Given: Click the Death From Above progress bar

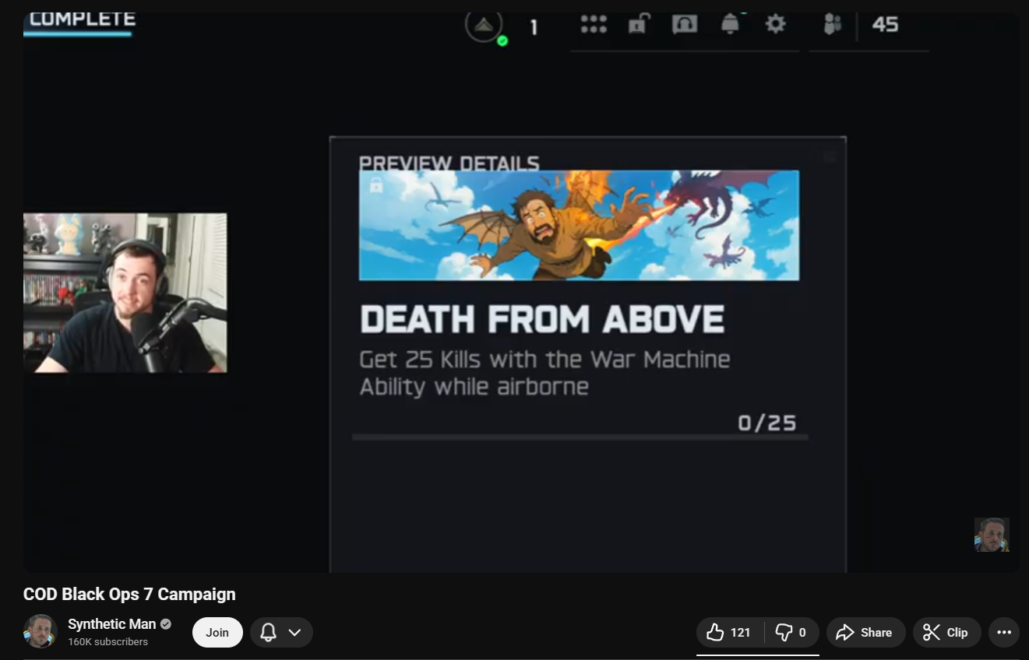Looking at the screenshot, I should pos(580,437).
